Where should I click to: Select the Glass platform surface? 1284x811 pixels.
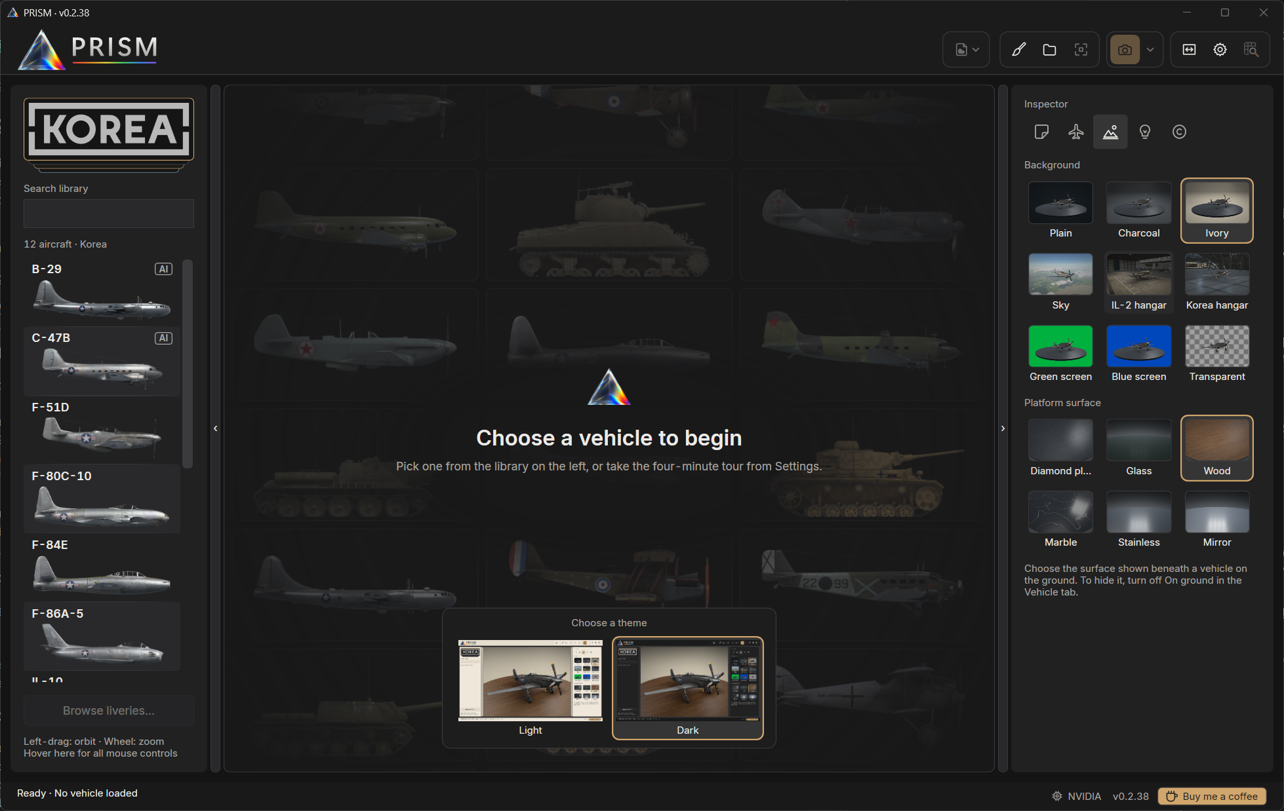(x=1138, y=448)
